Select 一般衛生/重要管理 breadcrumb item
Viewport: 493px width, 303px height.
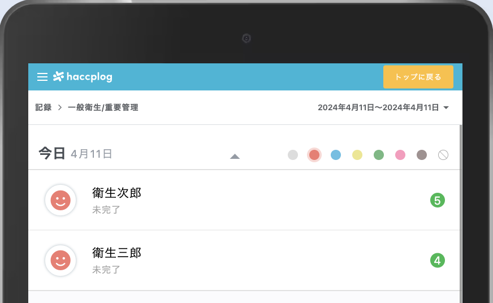103,107
